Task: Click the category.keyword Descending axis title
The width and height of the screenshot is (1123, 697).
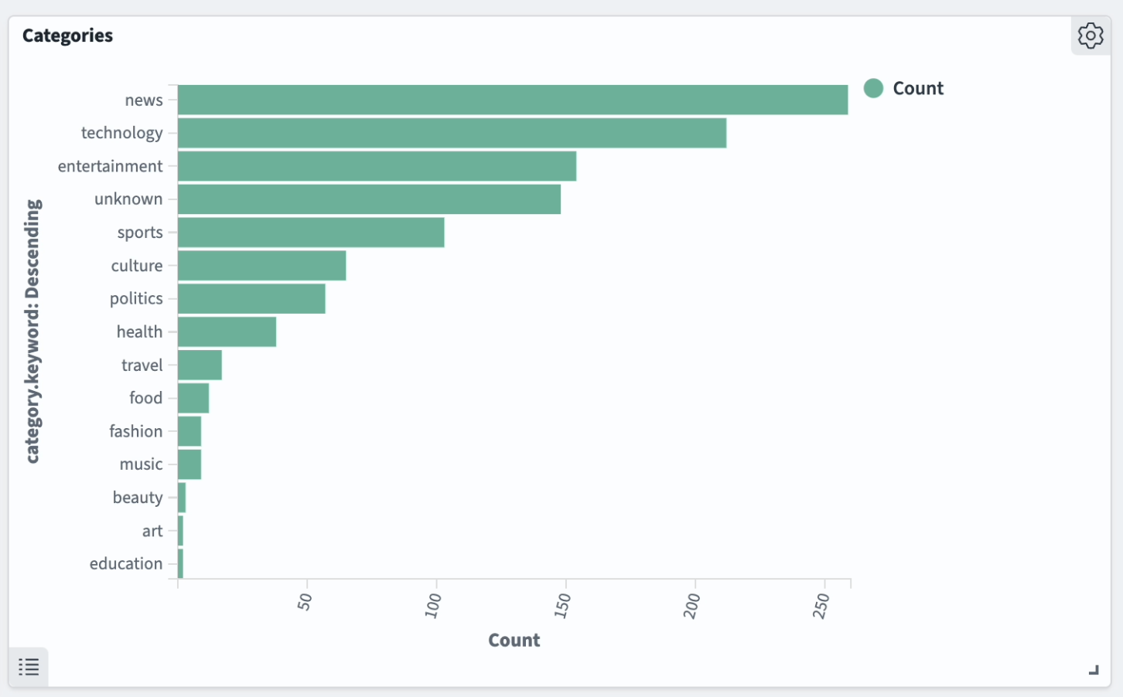Action: pyautogui.click(x=32, y=331)
